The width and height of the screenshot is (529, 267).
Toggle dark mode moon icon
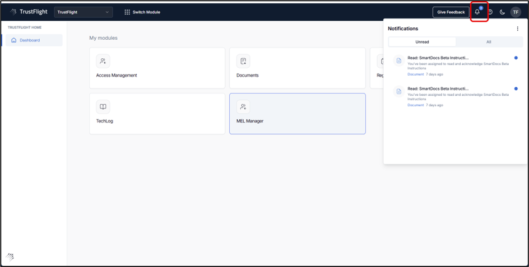pyautogui.click(x=502, y=12)
